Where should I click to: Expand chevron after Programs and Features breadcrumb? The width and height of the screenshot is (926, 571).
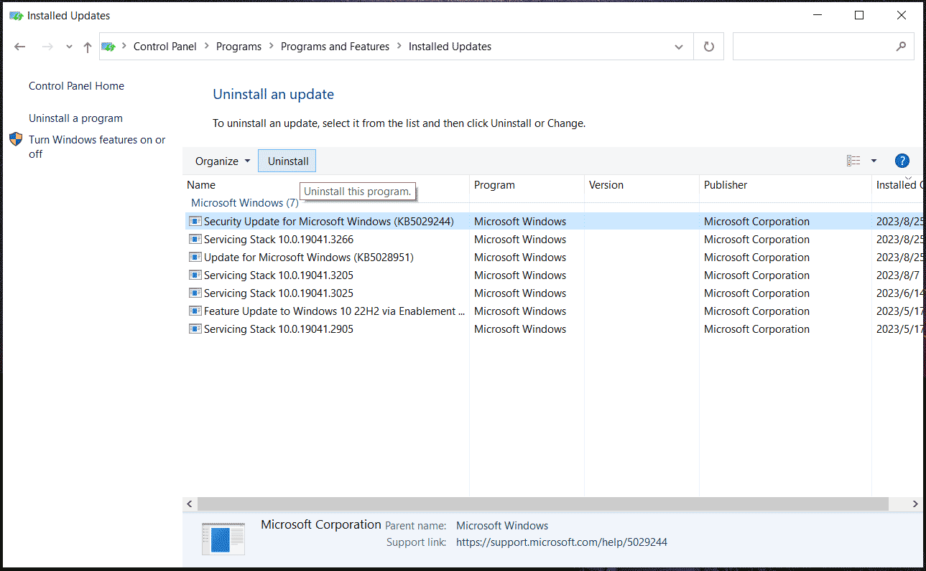click(x=399, y=47)
